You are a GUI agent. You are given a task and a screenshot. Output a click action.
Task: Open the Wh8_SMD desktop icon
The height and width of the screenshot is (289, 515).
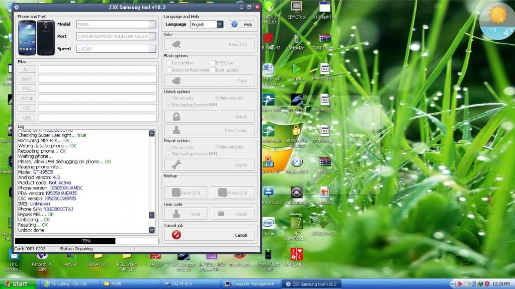[x=296, y=257]
